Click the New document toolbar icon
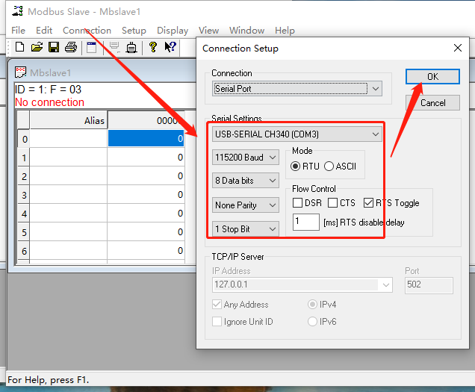 [x=20, y=47]
